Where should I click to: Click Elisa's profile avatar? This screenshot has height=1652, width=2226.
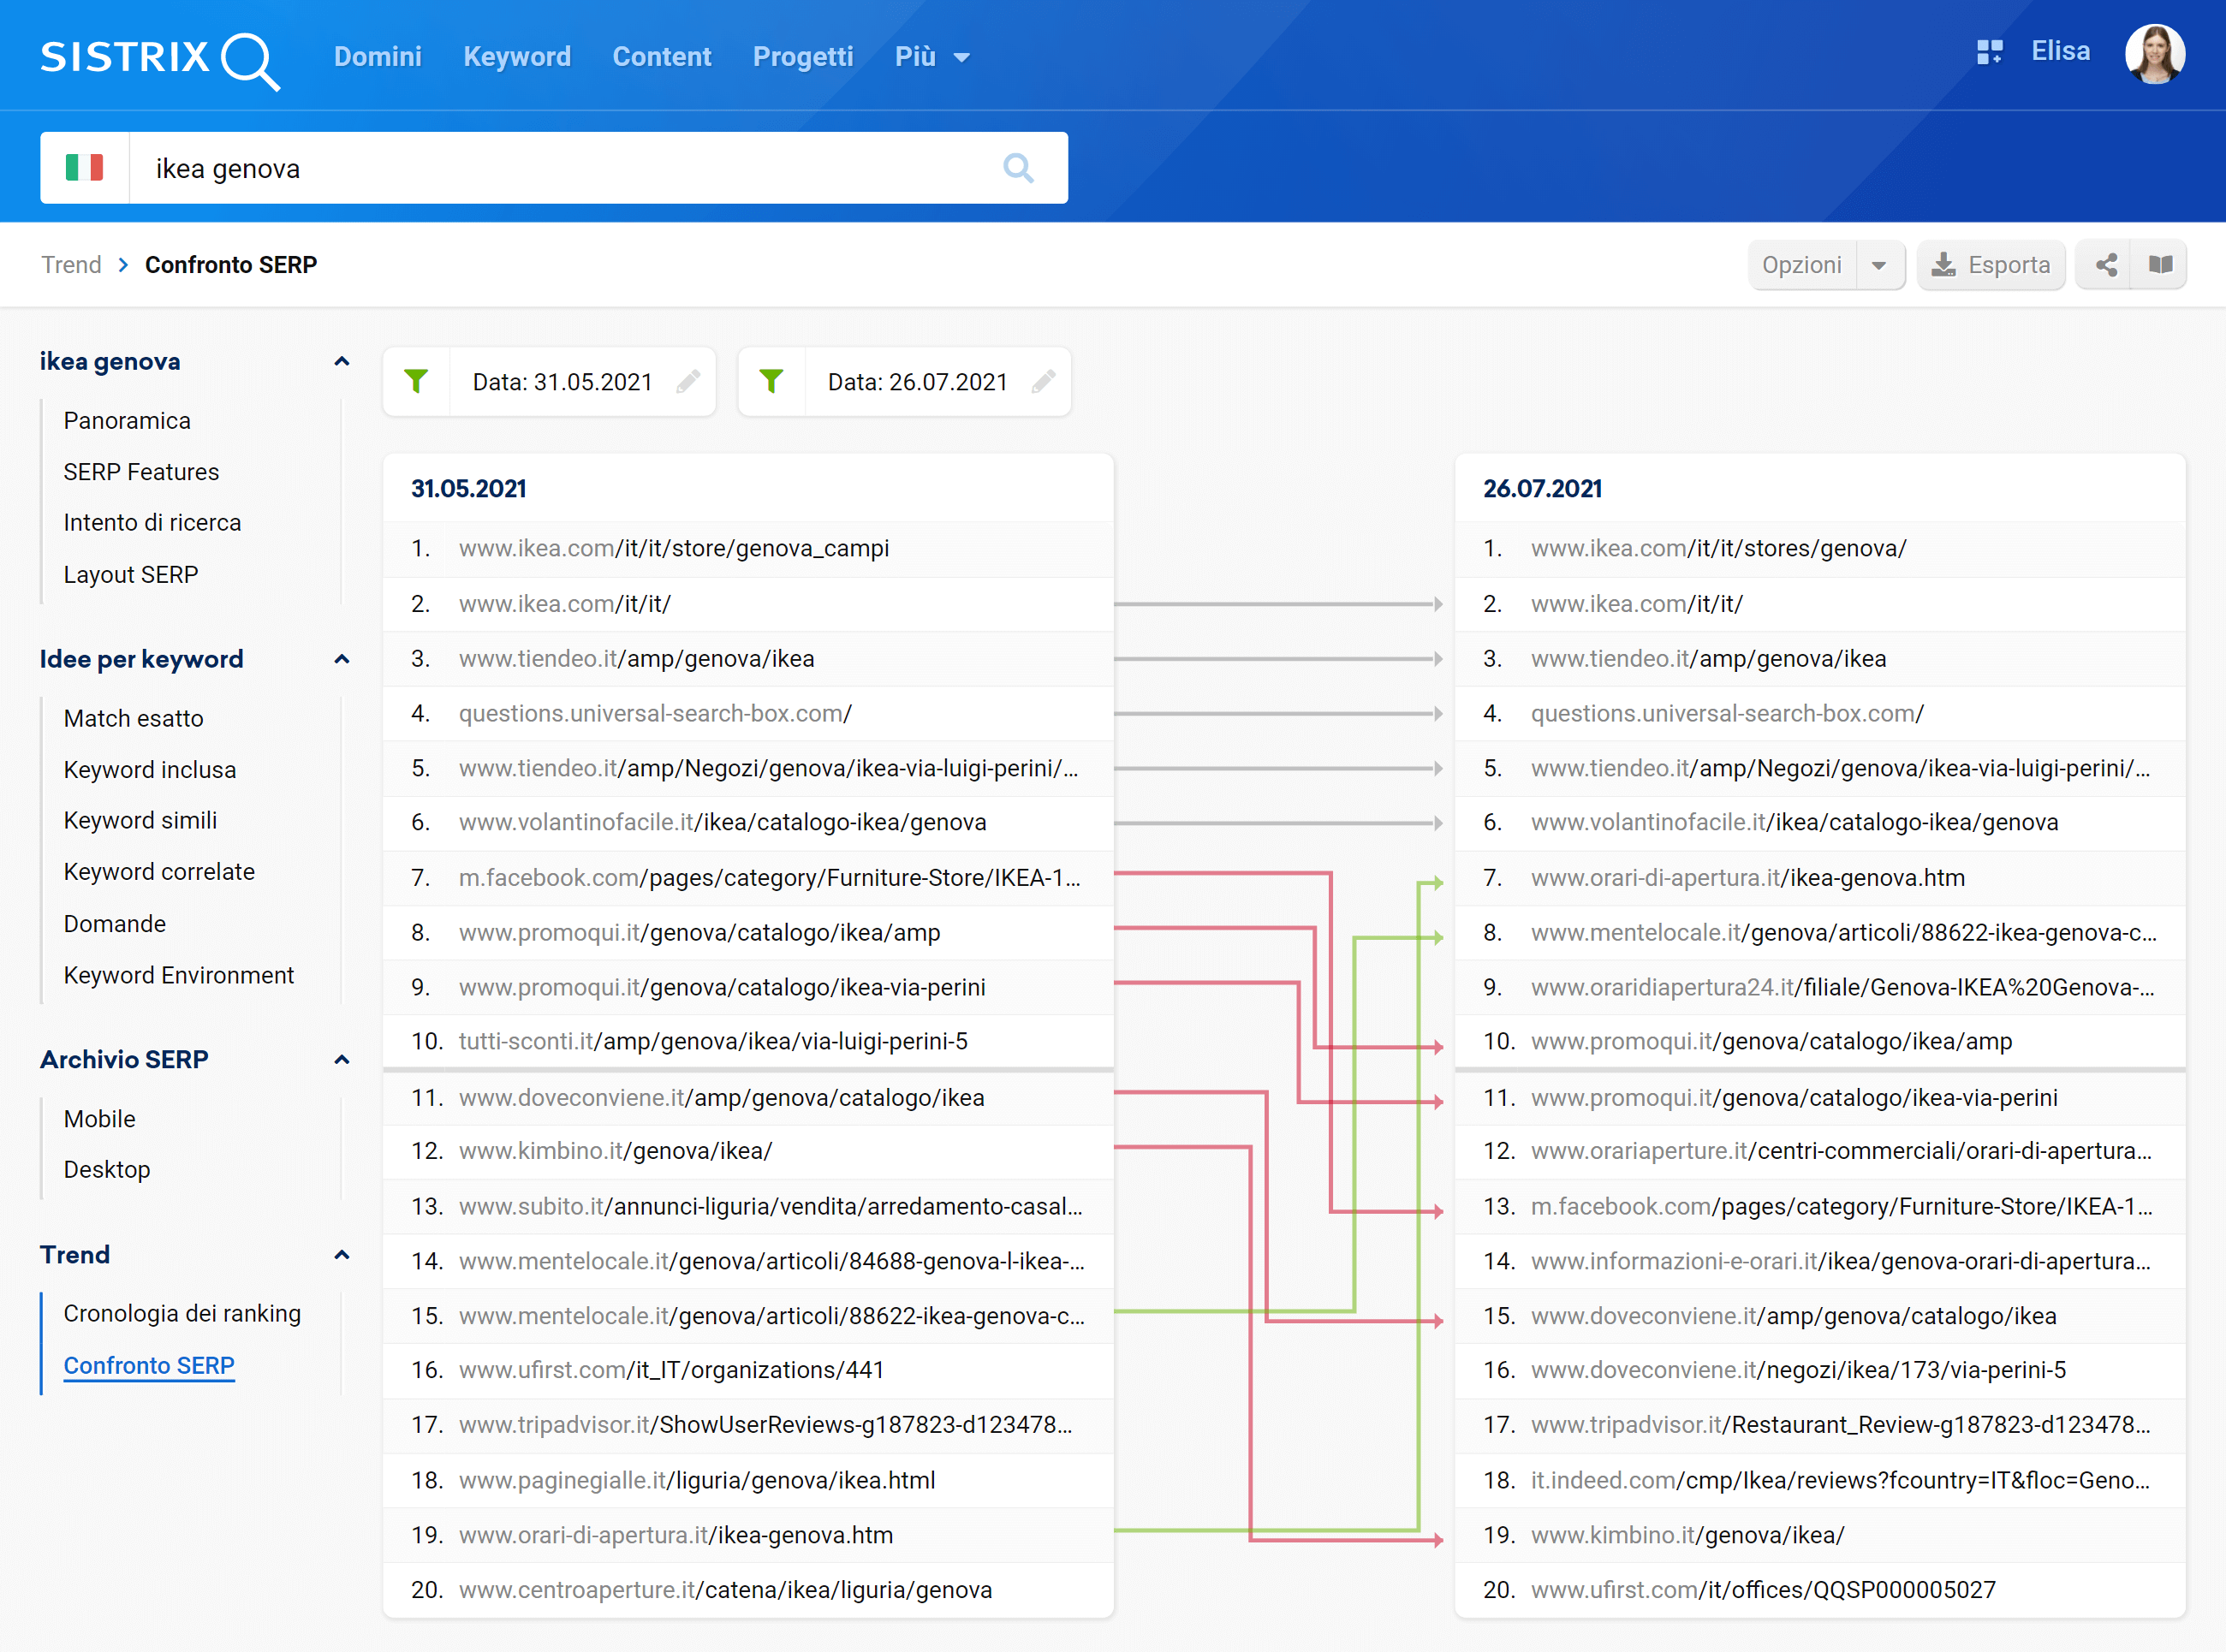coord(2154,55)
